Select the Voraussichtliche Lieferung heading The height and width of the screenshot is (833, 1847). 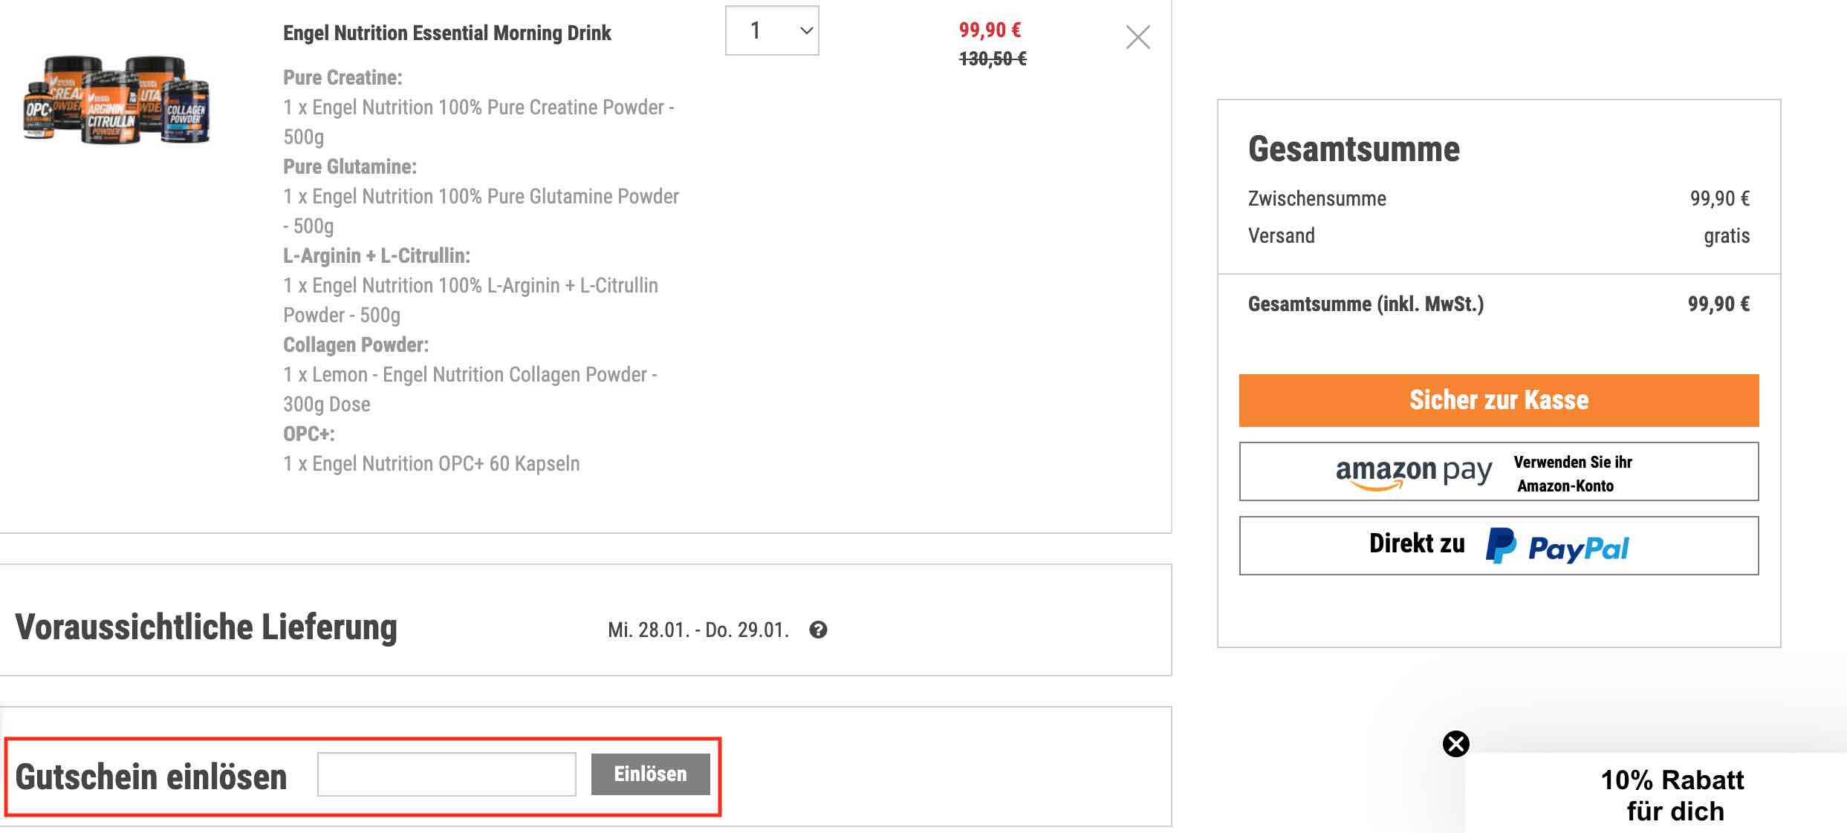point(206,627)
